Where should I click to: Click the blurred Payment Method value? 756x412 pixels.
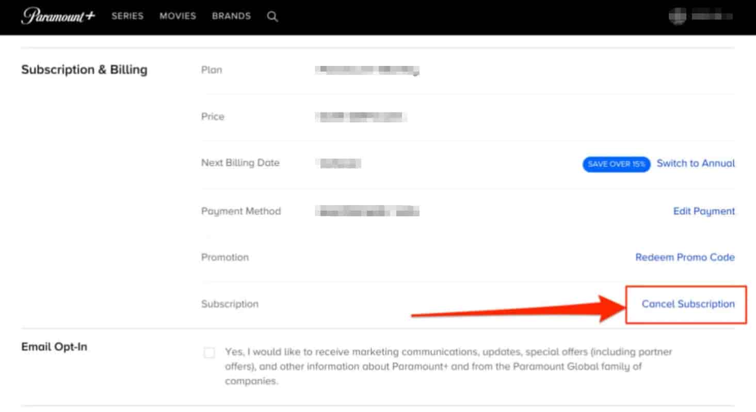367,211
